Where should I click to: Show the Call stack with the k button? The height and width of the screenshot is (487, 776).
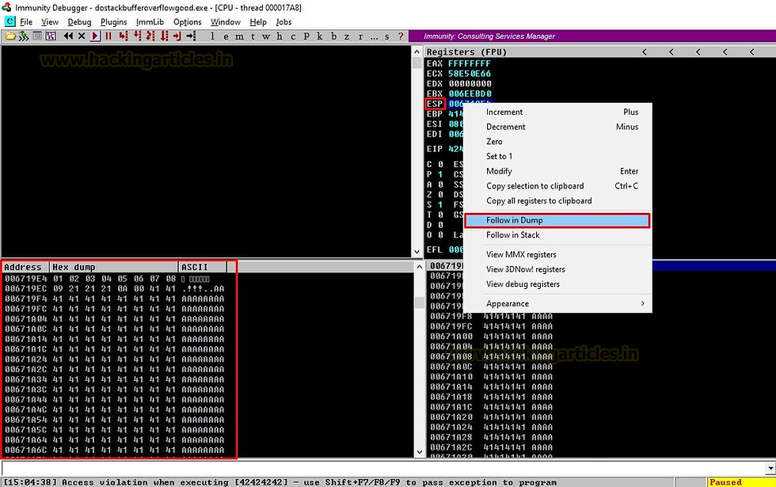[320, 36]
